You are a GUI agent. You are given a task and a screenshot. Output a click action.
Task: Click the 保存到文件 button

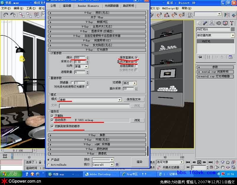(134, 100)
